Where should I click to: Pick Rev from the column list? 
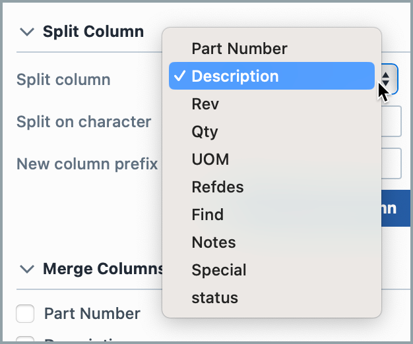[272, 104]
